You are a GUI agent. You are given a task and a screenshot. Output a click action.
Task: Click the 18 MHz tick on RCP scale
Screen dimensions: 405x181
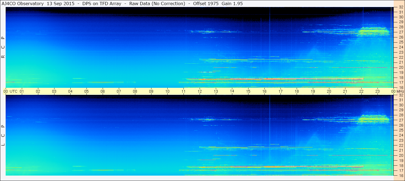[x=401, y=77]
